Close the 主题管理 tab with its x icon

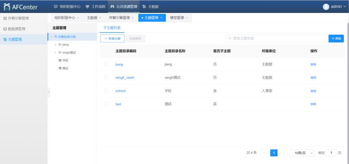click(x=161, y=18)
